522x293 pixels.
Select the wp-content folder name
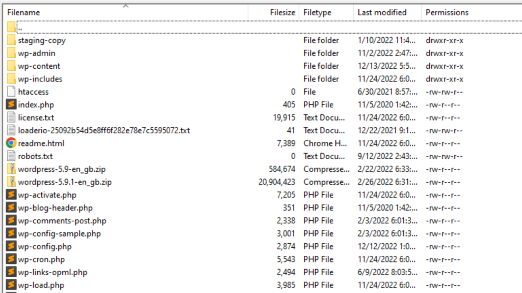[x=39, y=66]
